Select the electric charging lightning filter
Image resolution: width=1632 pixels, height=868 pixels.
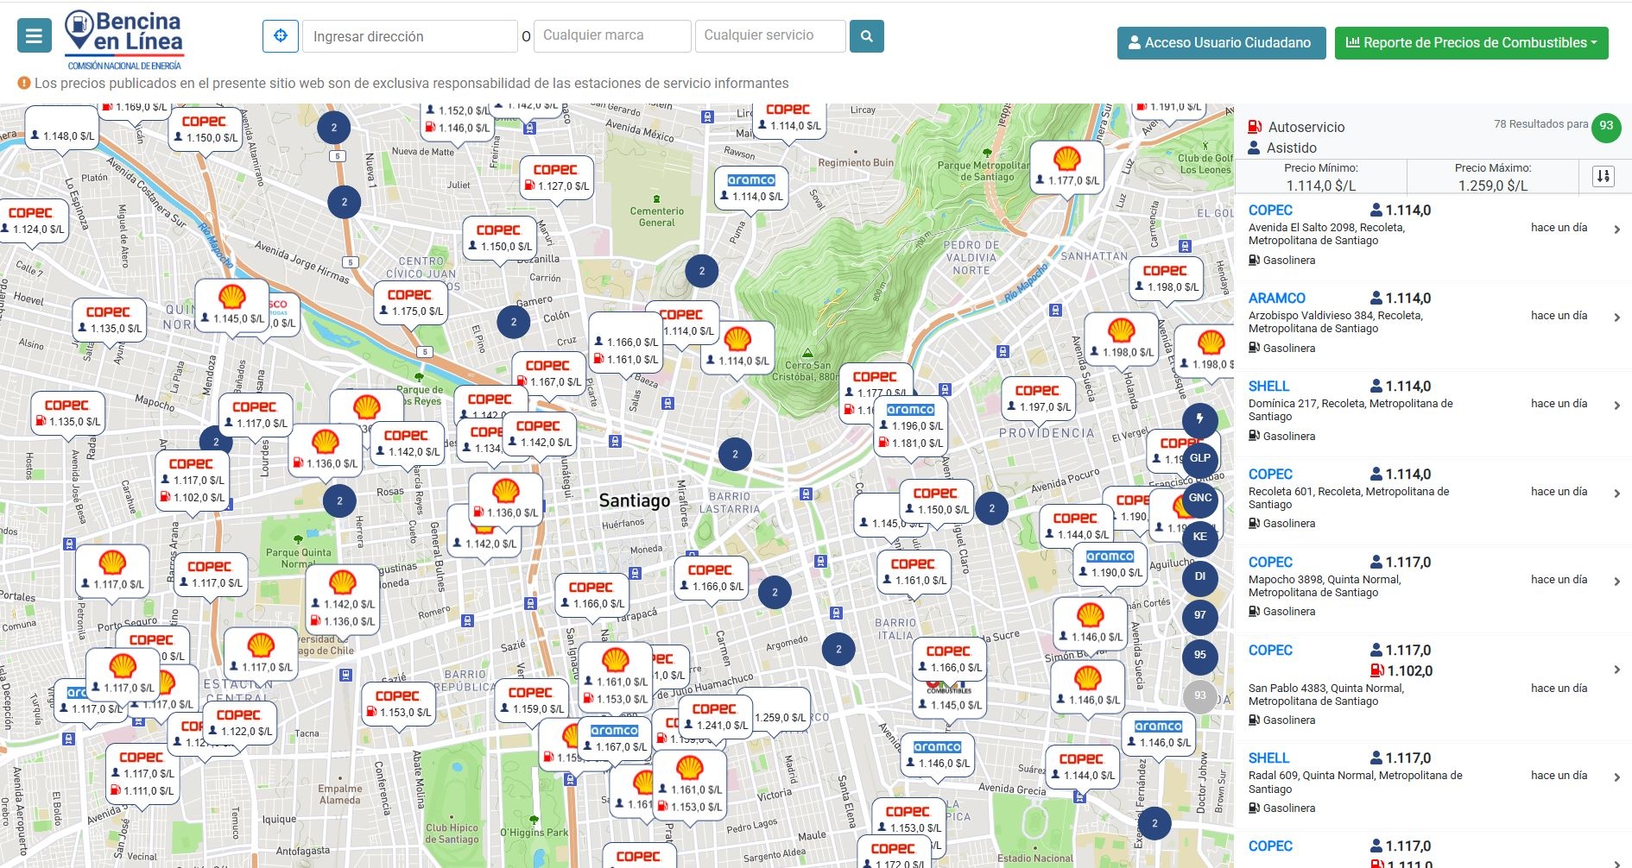click(1199, 420)
